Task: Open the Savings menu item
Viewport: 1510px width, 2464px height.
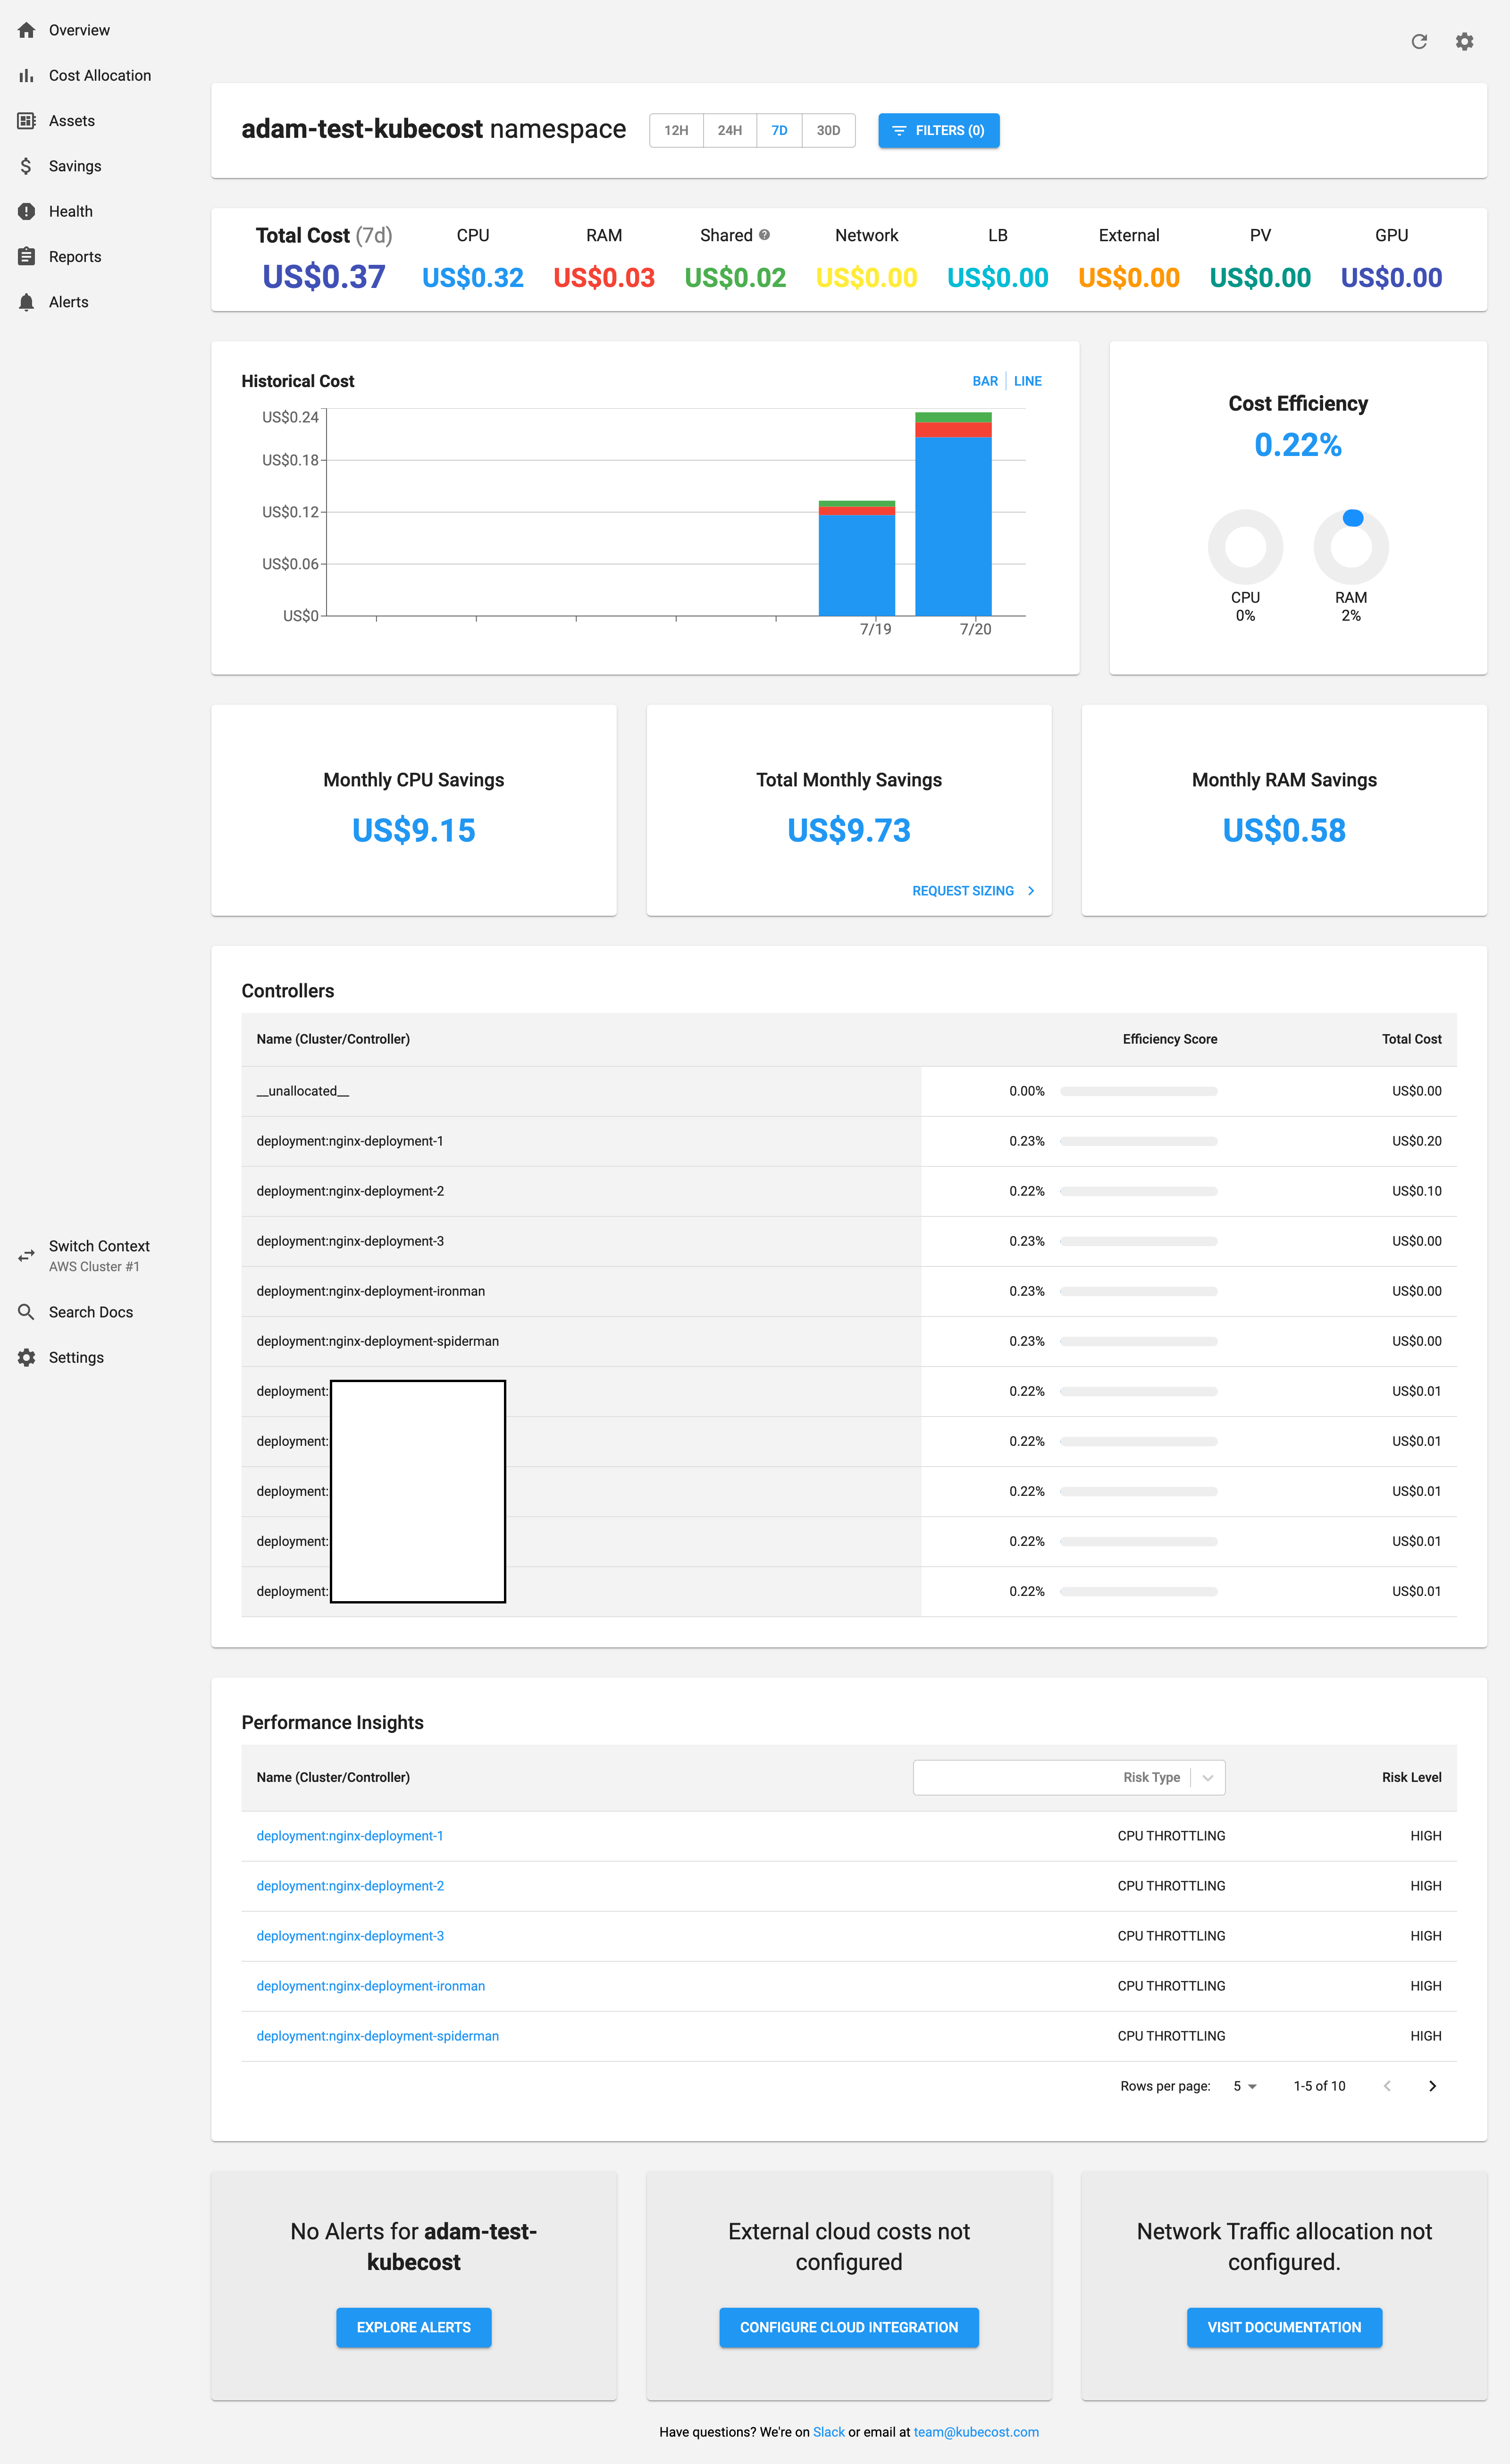Action: [75, 166]
